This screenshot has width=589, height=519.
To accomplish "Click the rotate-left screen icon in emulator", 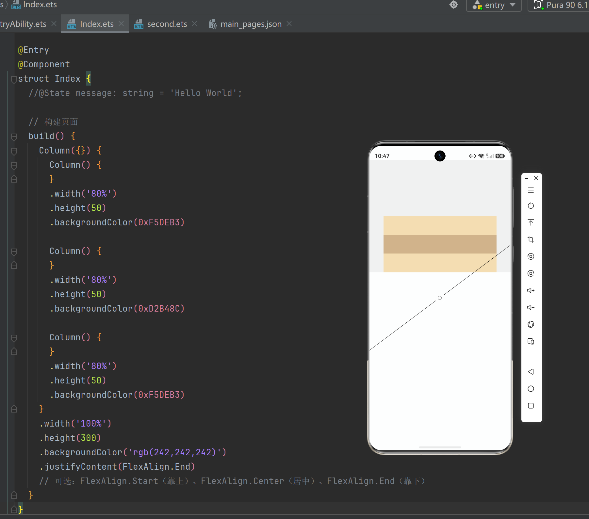I will (x=531, y=256).
